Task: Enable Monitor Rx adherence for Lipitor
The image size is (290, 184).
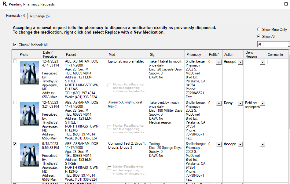Action: pos(109,86)
